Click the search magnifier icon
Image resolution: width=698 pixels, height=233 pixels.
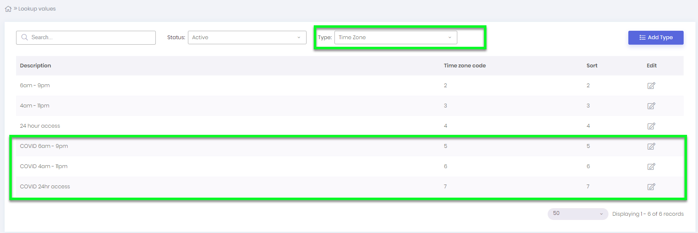tap(24, 37)
